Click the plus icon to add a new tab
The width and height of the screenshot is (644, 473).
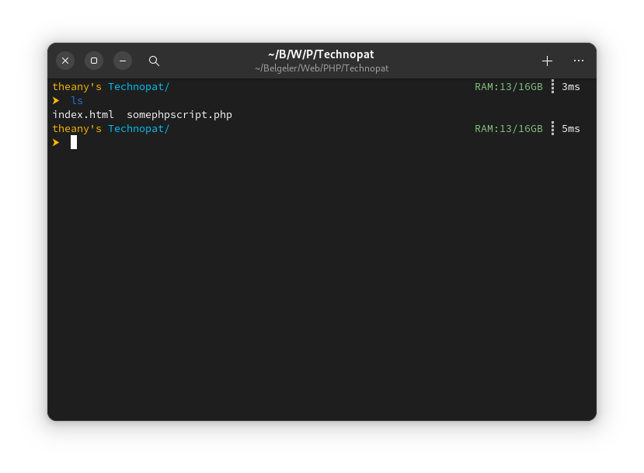click(547, 61)
